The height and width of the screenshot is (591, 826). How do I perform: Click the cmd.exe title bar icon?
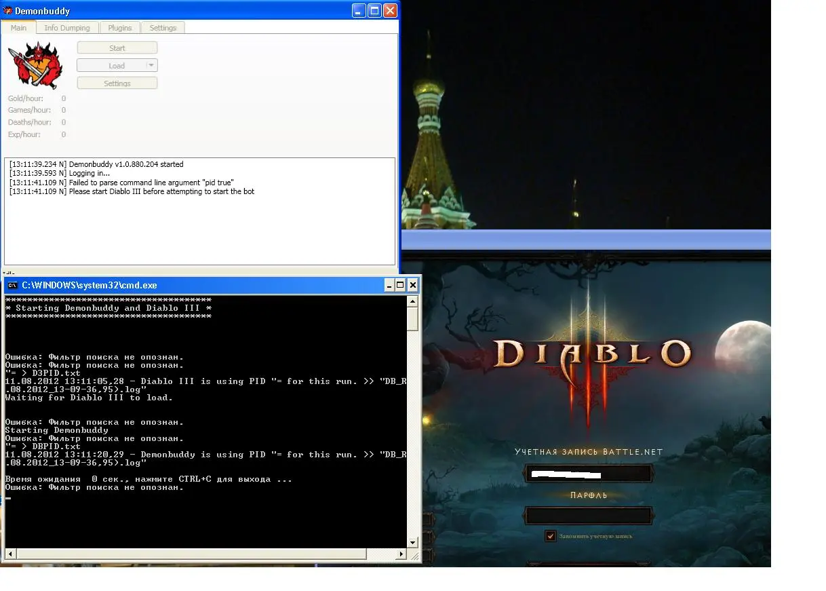point(13,286)
